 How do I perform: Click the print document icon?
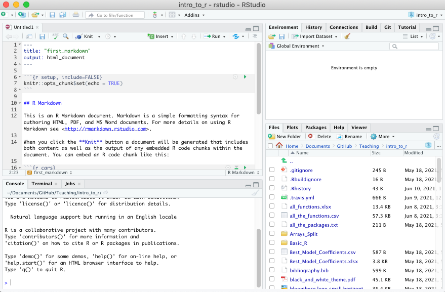[x=76, y=15]
